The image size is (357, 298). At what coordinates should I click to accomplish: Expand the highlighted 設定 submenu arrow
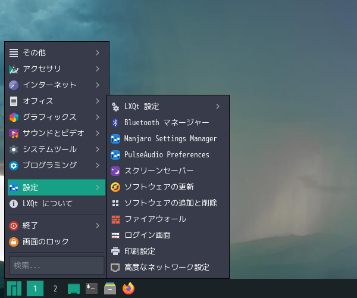(98, 187)
